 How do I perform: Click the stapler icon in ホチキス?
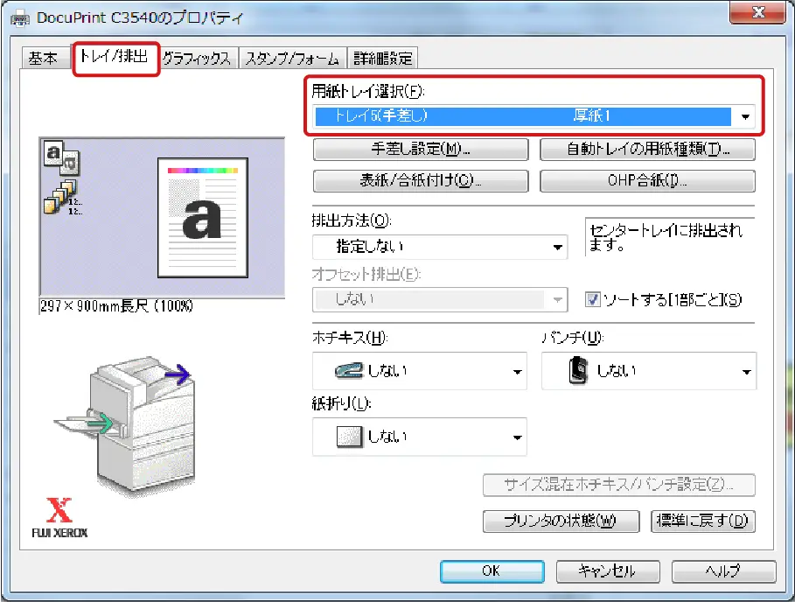(349, 370)
